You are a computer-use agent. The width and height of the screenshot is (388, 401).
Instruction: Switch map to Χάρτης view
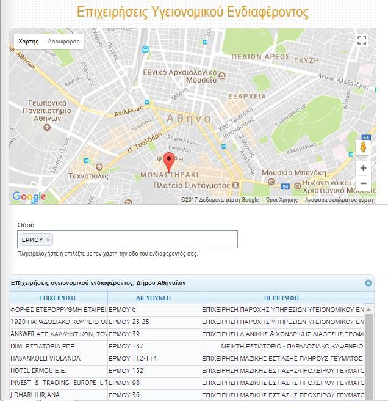point(28,41)
